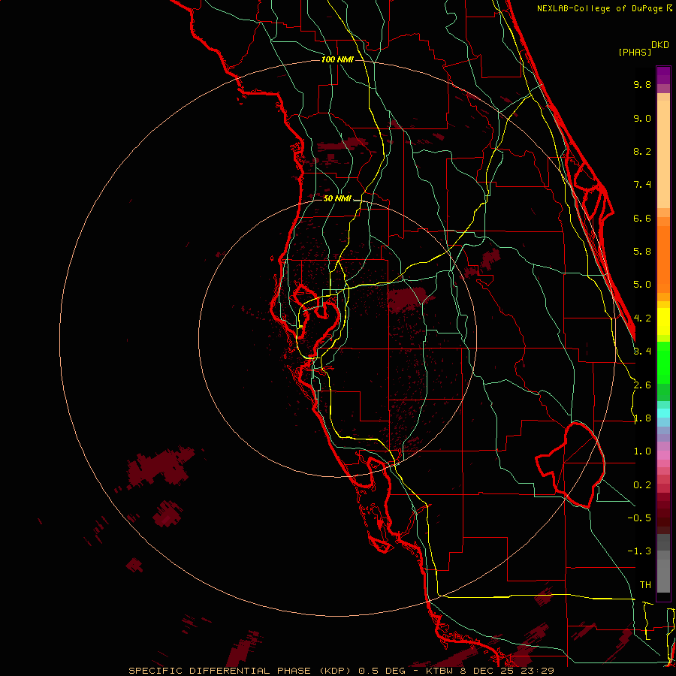Click the 5.8 value on the color scale
Screen dimensions: 676x676
pos(642,252)
